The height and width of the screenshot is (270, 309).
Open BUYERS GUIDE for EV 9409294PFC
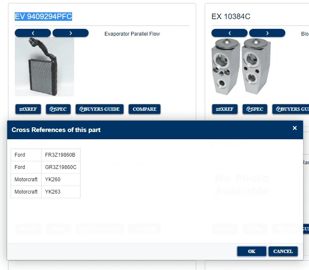click(100, 109)
